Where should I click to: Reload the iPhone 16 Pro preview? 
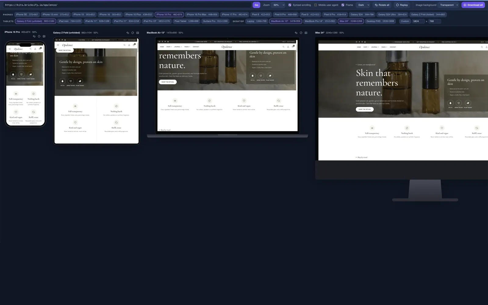pyautogui.click(x=39, y=36)
